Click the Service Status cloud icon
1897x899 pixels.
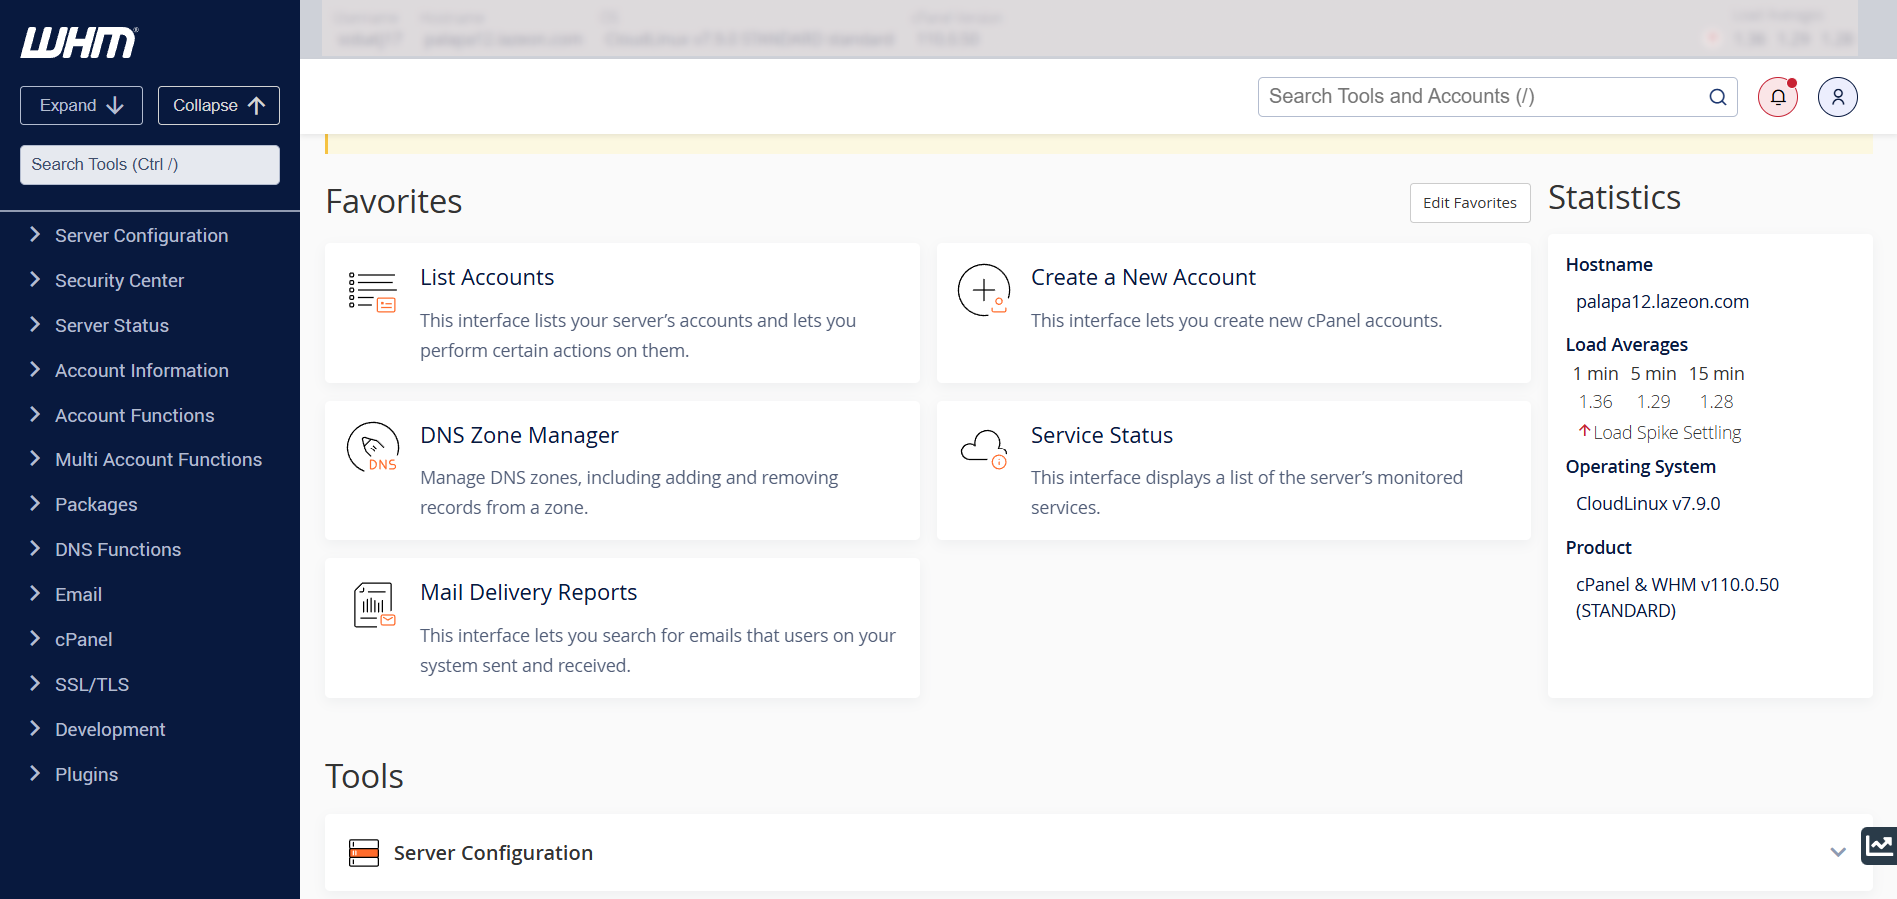984,449
